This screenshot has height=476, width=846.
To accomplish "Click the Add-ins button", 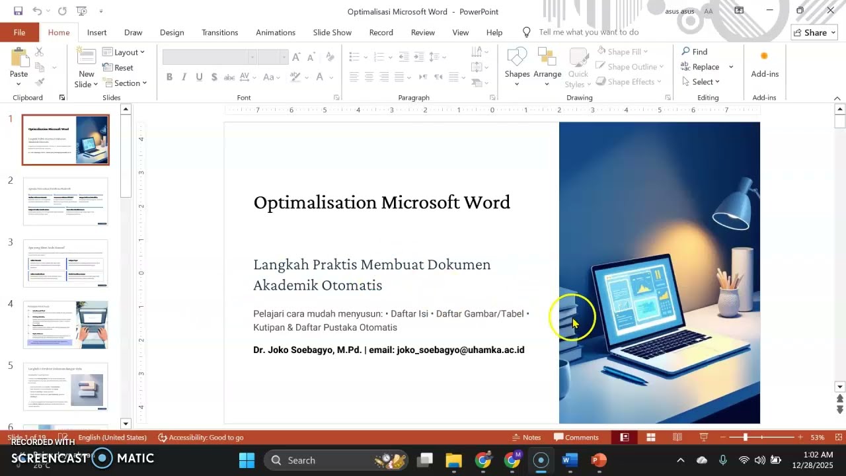I will (765, 65).
